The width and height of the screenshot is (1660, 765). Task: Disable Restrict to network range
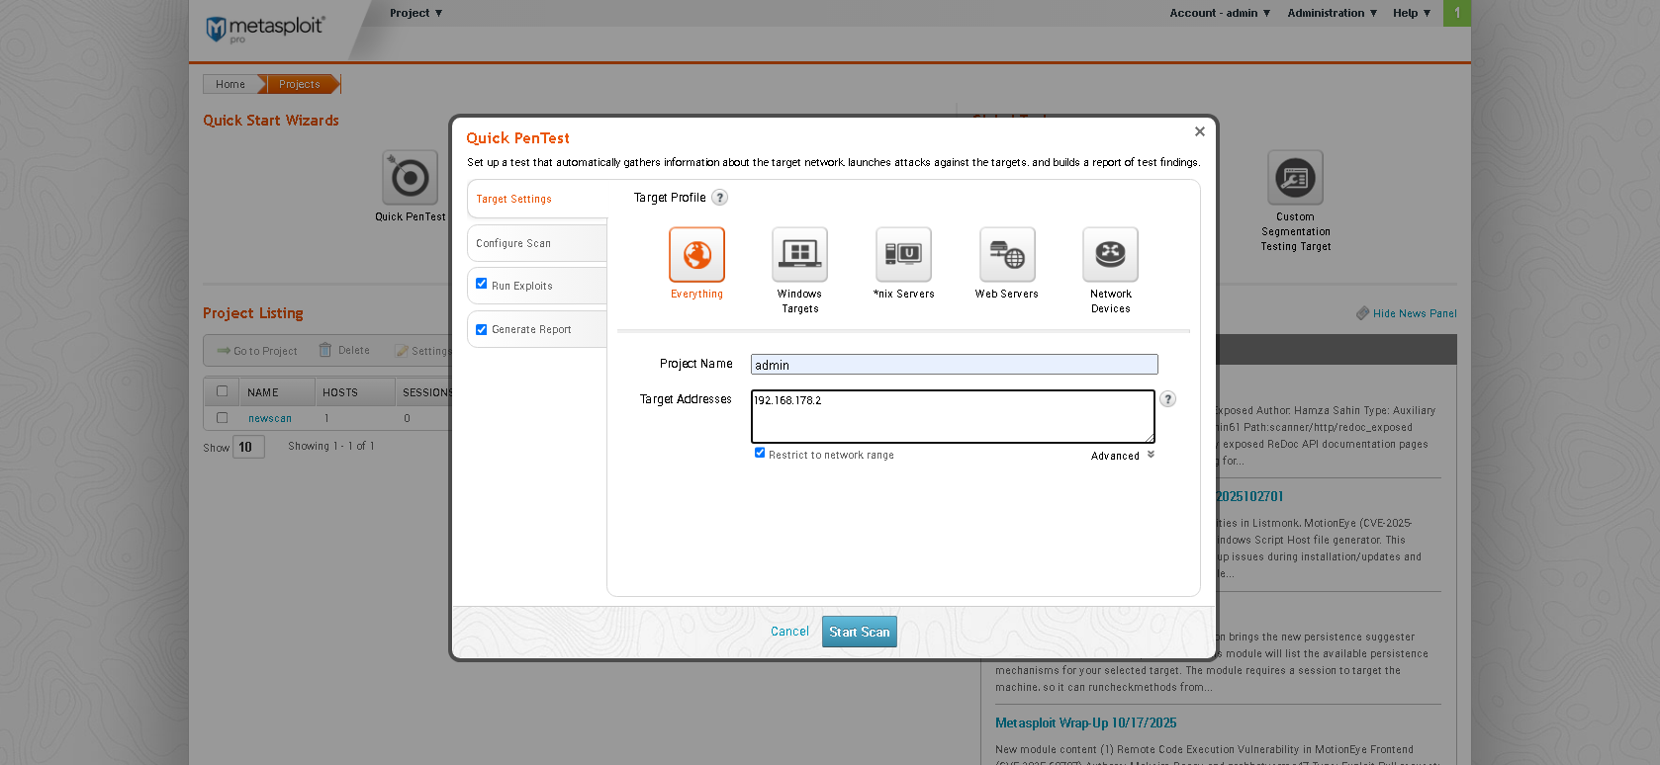point(760,453)
